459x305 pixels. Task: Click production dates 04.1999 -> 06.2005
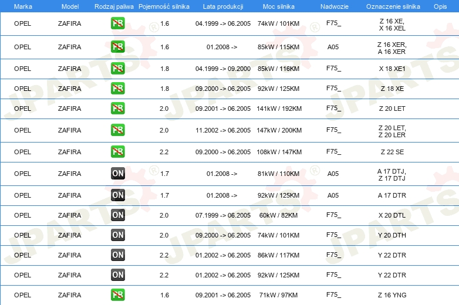point(223,23)
